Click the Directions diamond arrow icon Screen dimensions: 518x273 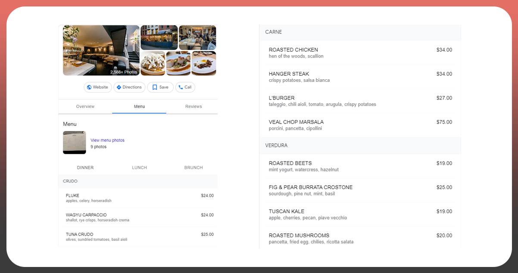(x=119, y=87)
